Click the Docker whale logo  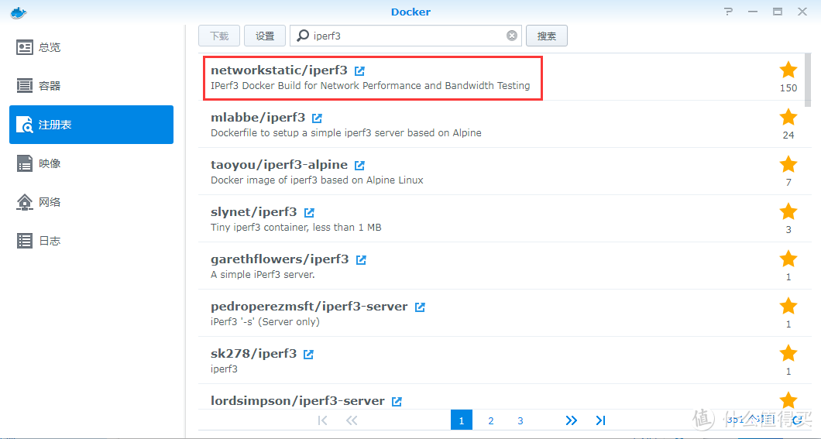[19, 12]
